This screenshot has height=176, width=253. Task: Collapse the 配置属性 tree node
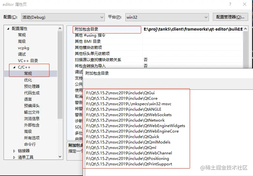pos(8,29)
